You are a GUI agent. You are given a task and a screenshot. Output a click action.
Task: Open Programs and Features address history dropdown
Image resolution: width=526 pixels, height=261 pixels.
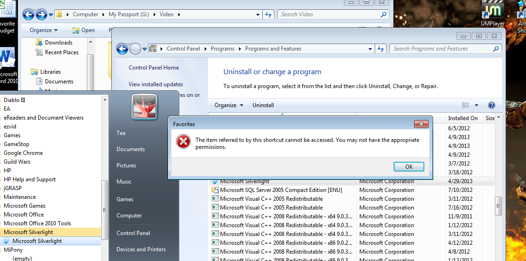tap(370, 49)
